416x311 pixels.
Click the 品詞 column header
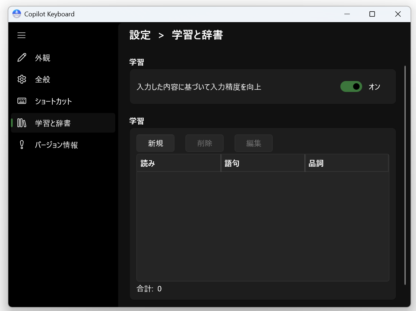[346, 163]
